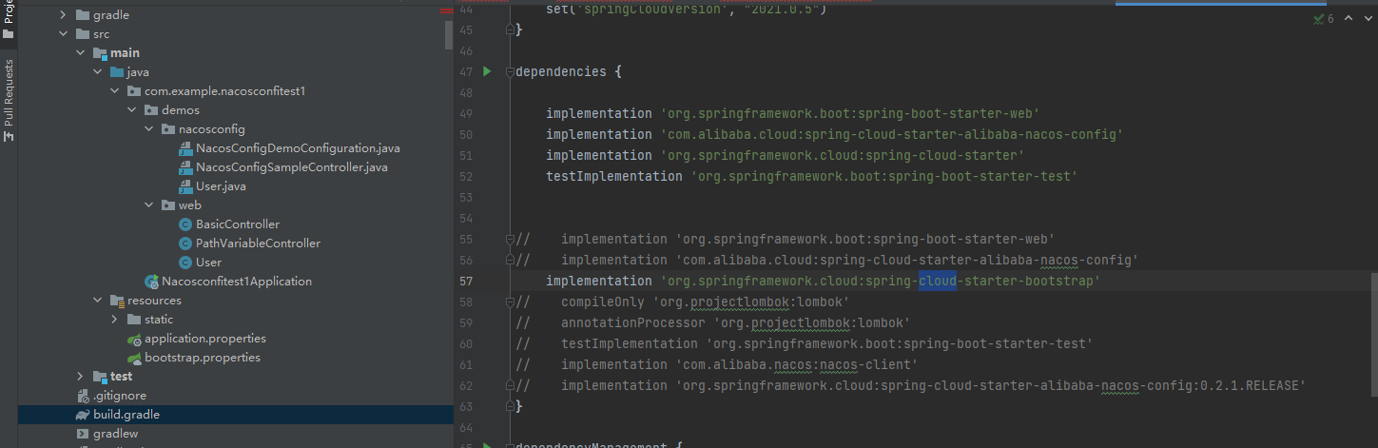Collapse the src folder chevron
This screenshot has height=448, width=1378.
(x=64, y=34)
